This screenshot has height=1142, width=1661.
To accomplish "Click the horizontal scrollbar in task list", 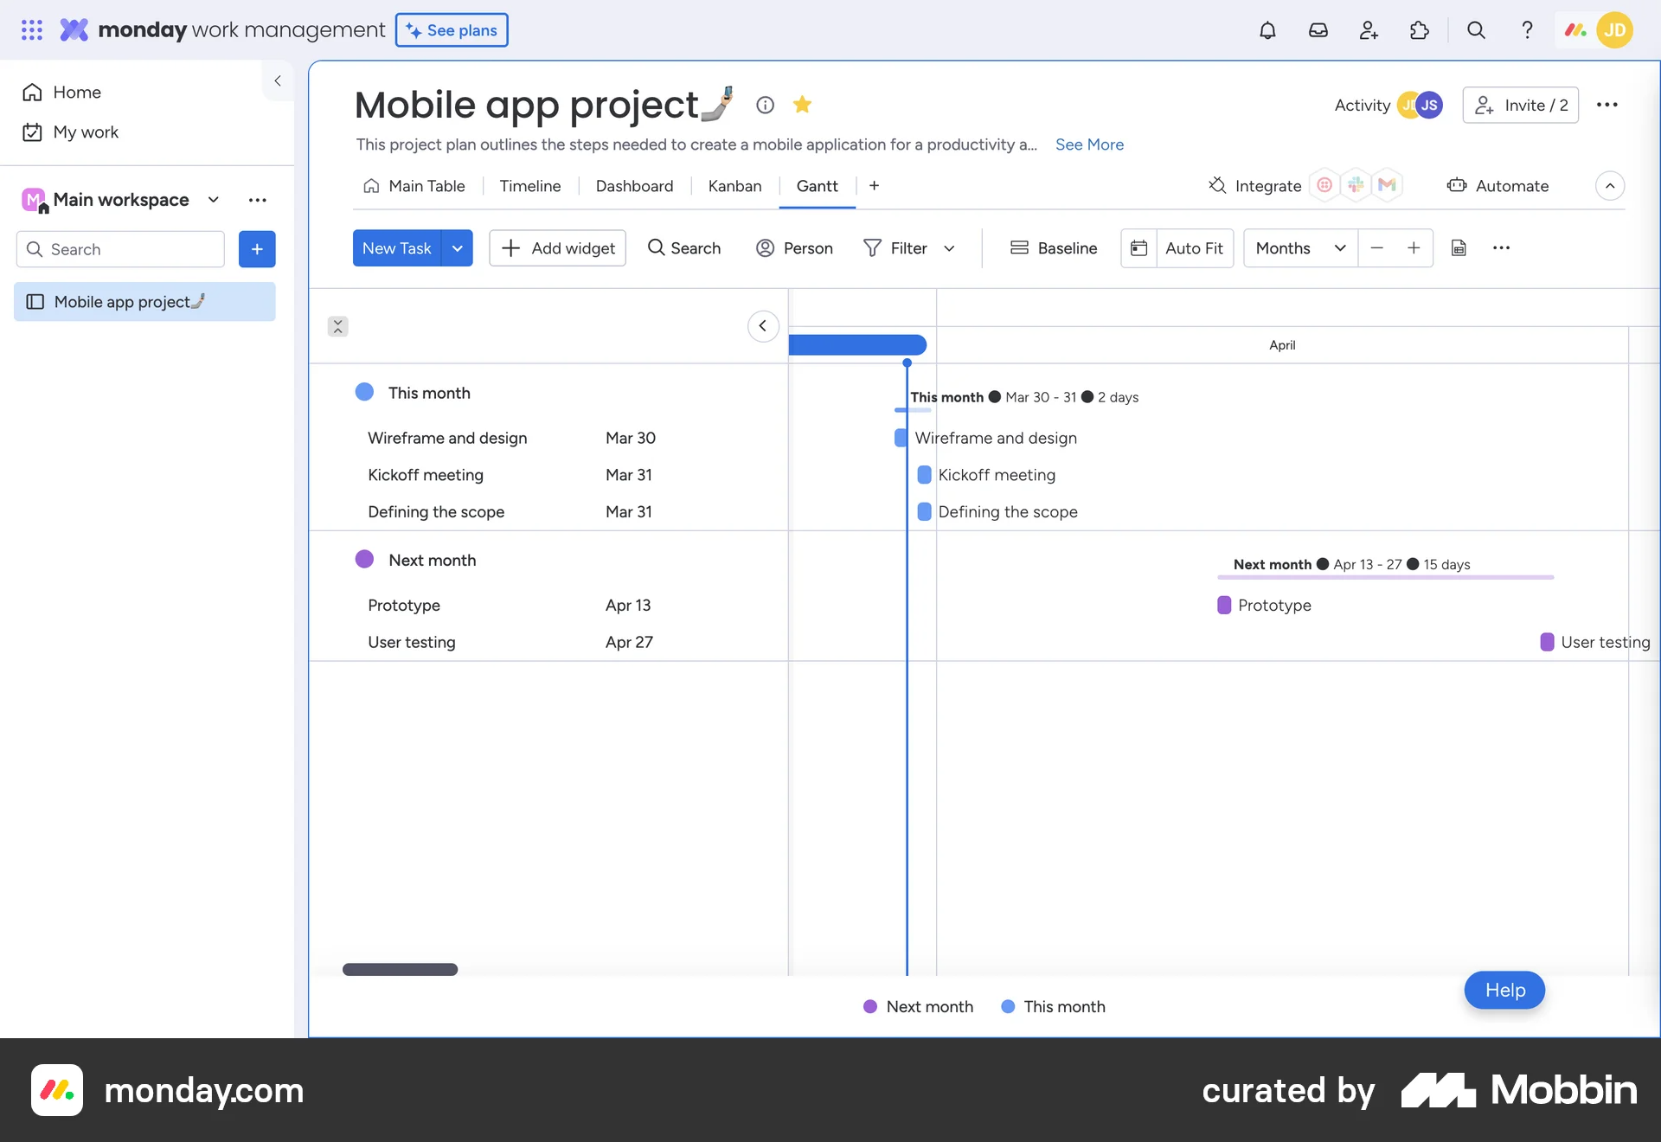I will point(400,970).
